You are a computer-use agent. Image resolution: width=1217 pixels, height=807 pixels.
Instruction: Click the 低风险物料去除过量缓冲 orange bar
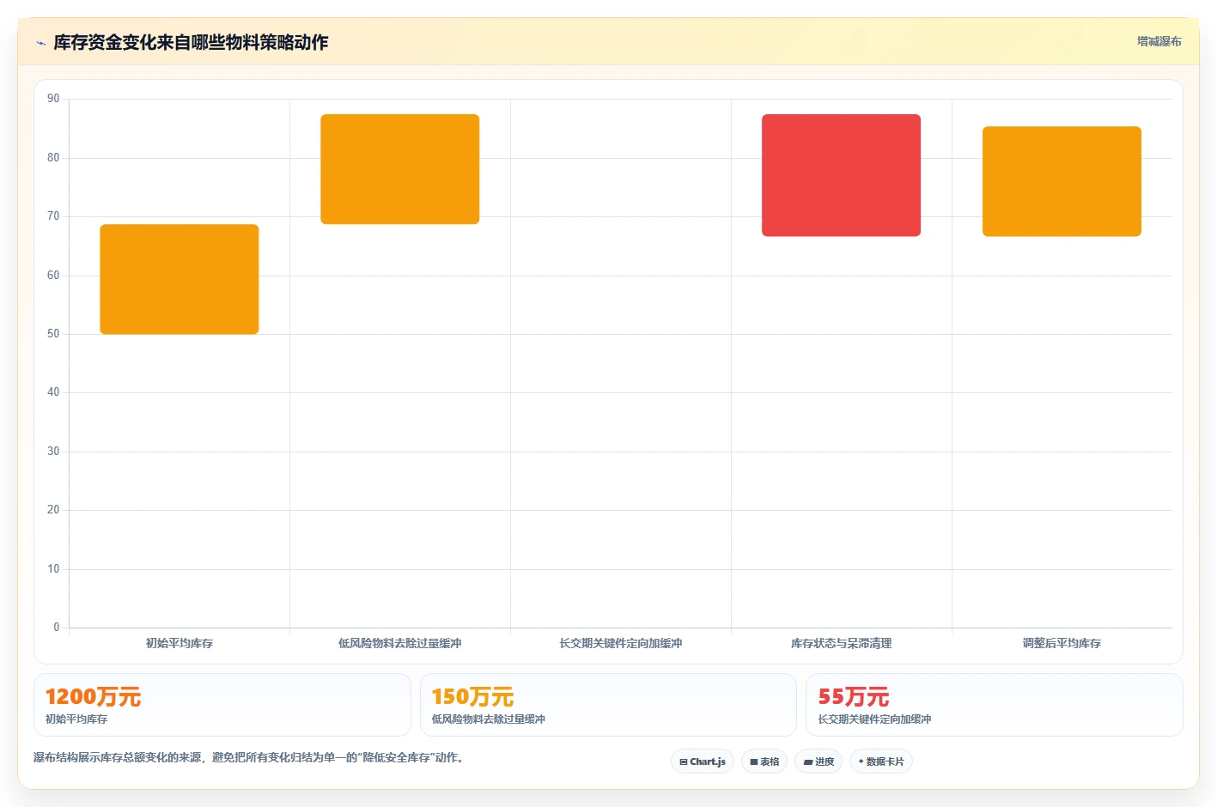pos(400,169)
